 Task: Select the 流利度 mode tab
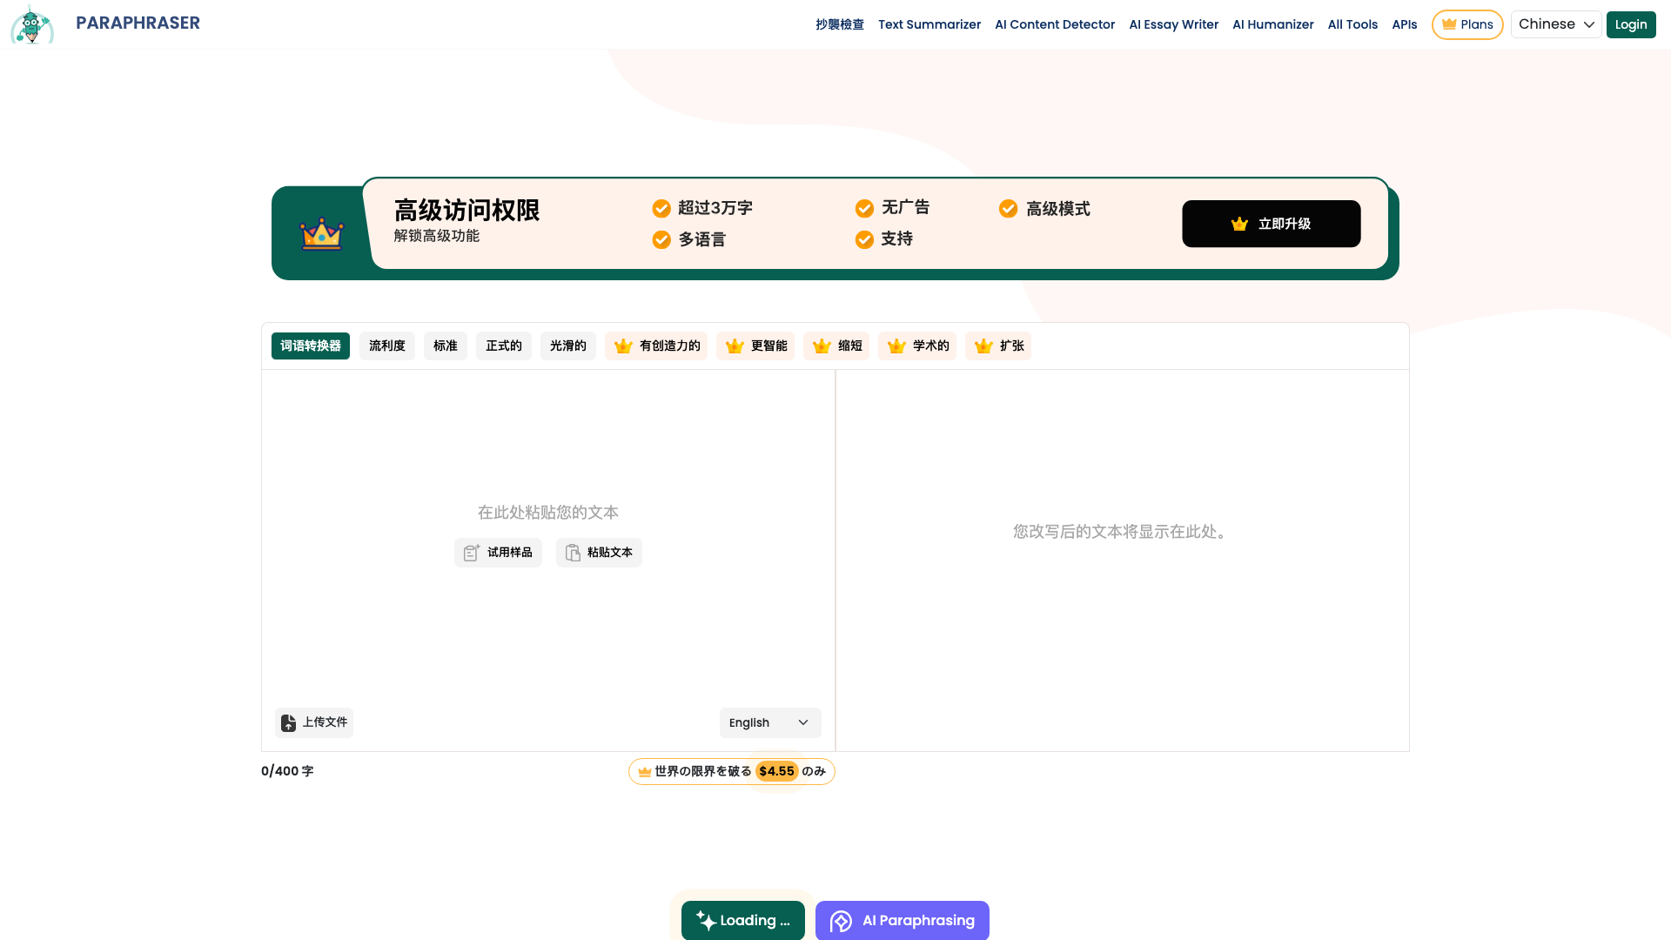click(x=387, y=346)
